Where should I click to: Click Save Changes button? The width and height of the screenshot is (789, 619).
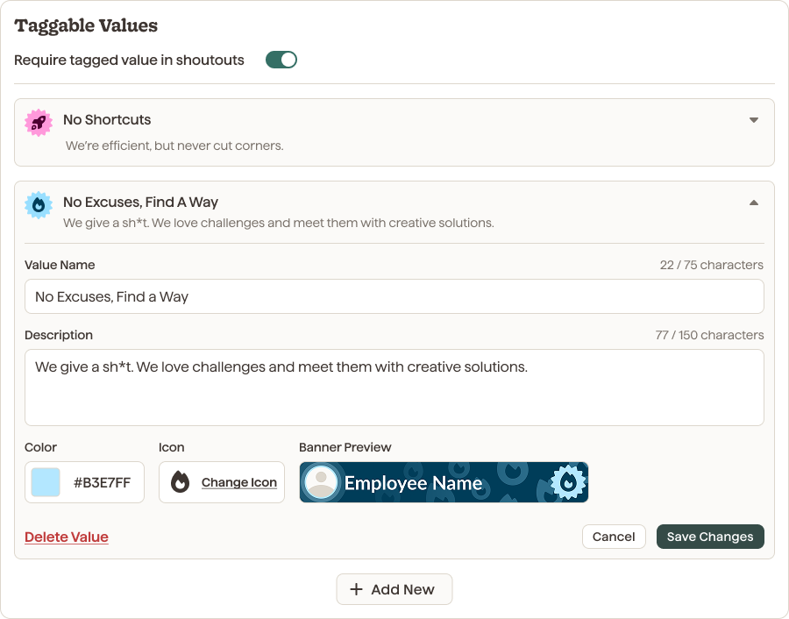tap(710, 537)
